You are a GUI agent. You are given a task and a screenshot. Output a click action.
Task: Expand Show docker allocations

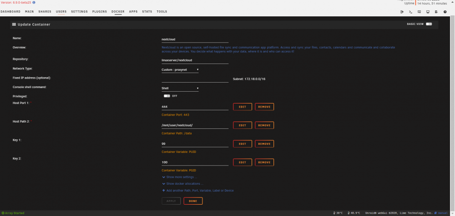(x=182, y=184)
